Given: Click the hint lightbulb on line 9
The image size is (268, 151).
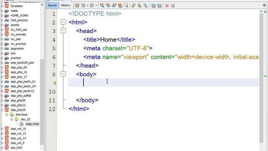Looking at the screenshot, I should click(55, 83).
